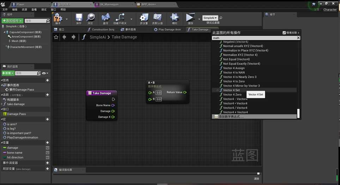
Task: Open SimpleAi debug object dropdown
Action: [210, 18]
